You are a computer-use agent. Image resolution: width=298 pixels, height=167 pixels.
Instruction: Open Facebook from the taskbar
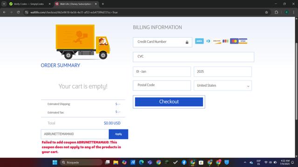tap(184, 162)
